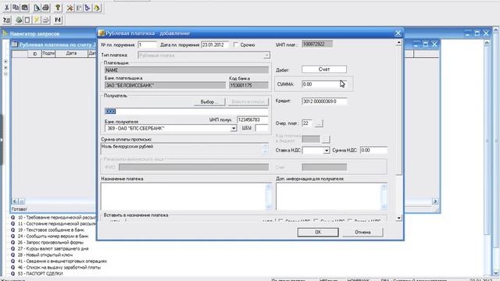Click the grey toolbar icon beside the crossed tools
Screen dimensions: 500x281
[x=79, y=7]
